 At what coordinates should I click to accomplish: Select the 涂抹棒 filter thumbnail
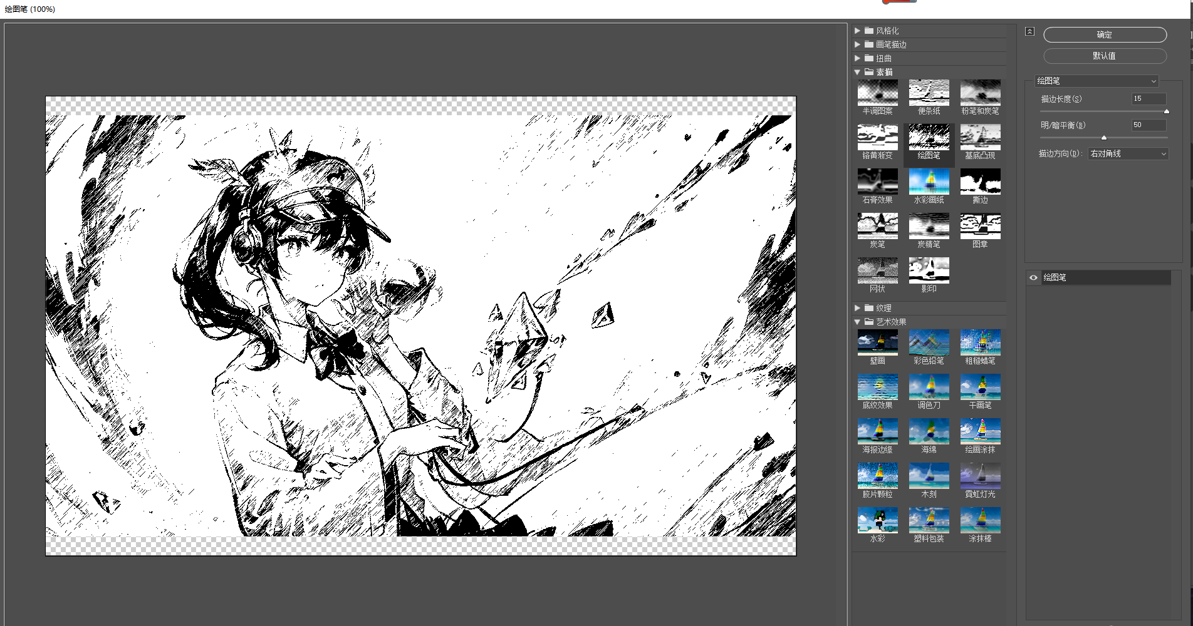click(x=980, y=520)
